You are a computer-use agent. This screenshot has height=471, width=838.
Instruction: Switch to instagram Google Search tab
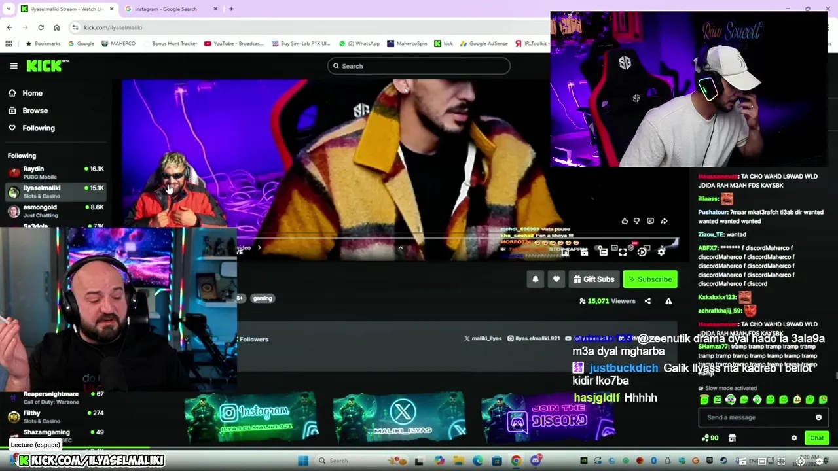coord(172,9)
